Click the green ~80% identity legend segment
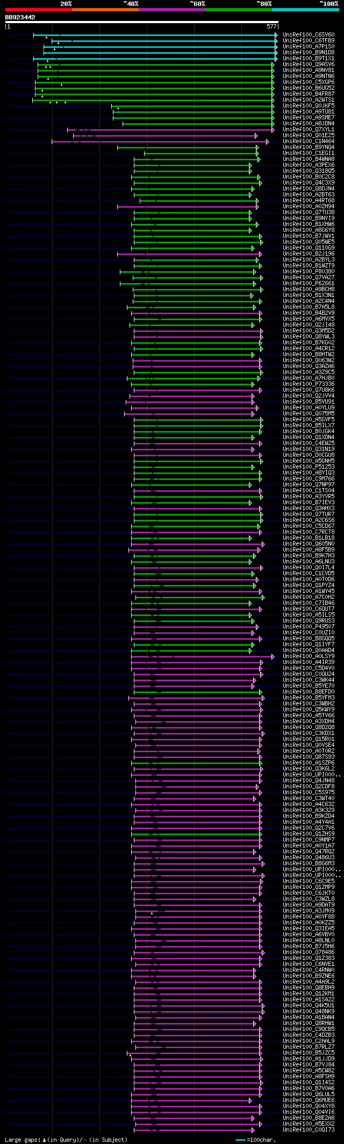Screen dimensions: 344x1144 tap(238, 10)
